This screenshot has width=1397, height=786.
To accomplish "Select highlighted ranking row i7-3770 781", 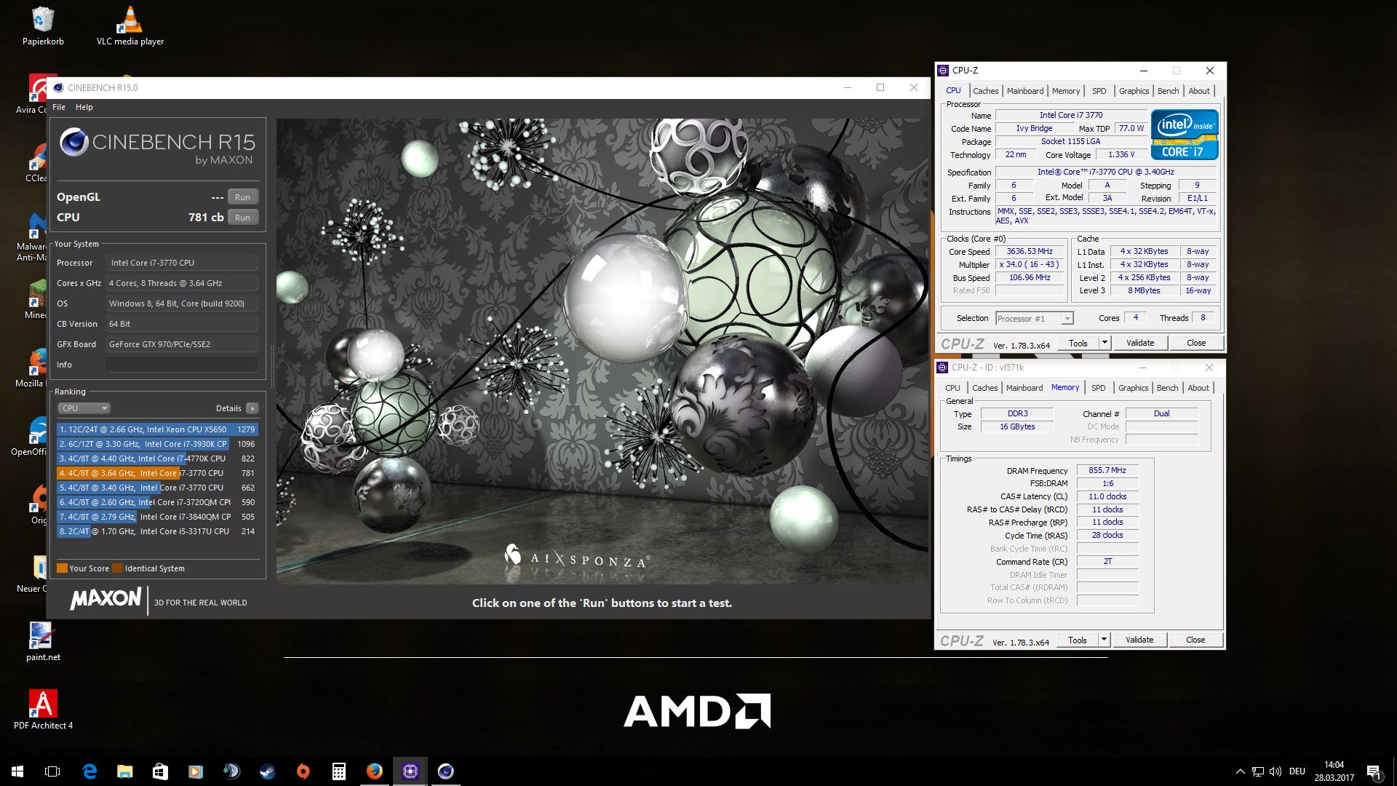I will (x=157, y=473).
